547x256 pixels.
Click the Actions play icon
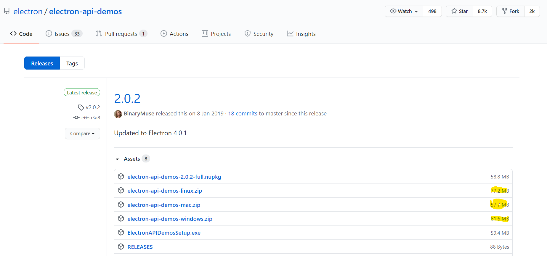pyautogui.click(x=164, y=33)
